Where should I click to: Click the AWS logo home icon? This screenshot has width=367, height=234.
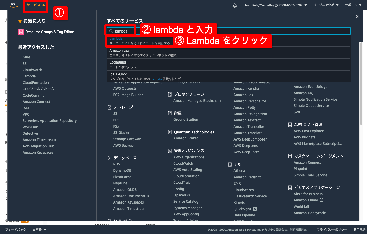13,5
